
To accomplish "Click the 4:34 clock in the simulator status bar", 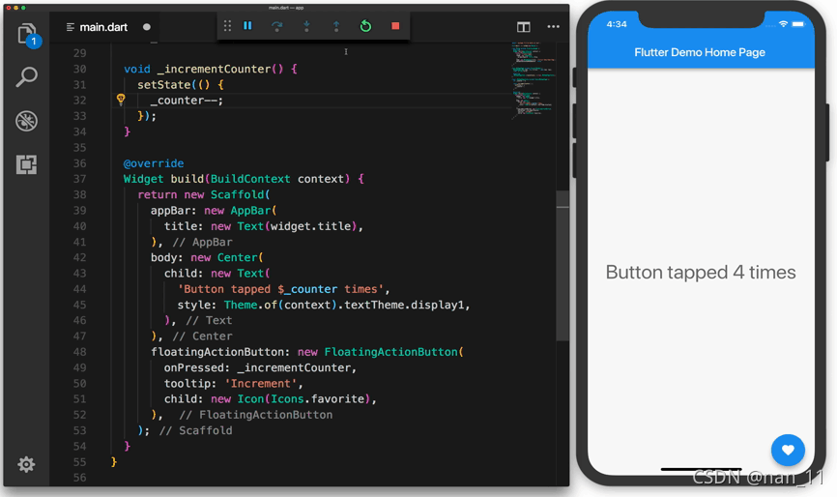I will tap(617, 24).
